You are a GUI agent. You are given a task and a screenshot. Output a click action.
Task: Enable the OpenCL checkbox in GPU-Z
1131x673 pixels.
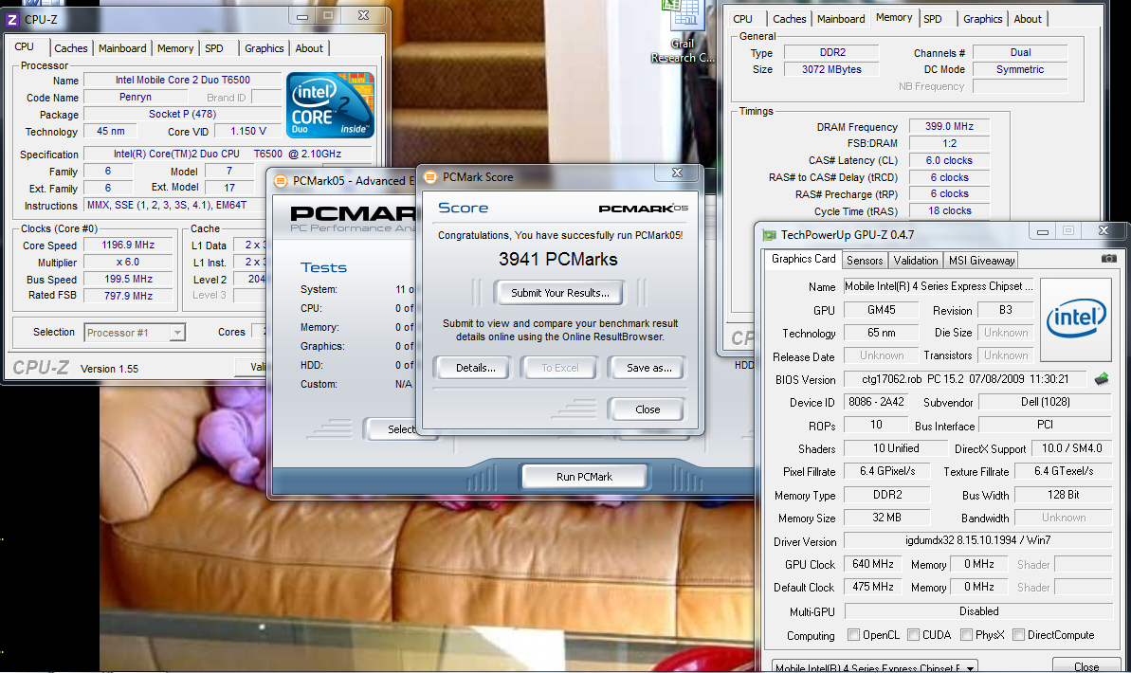(854, 635)
